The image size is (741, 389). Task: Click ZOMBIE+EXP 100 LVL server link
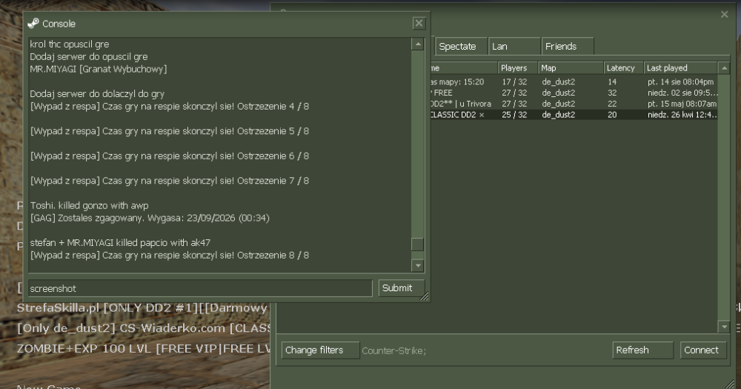[x=144, y=349]
